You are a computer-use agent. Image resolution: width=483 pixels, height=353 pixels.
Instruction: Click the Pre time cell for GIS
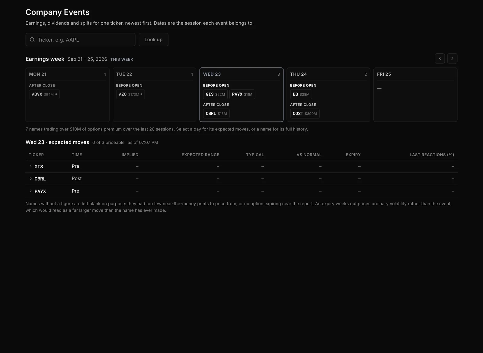point(75,166)
